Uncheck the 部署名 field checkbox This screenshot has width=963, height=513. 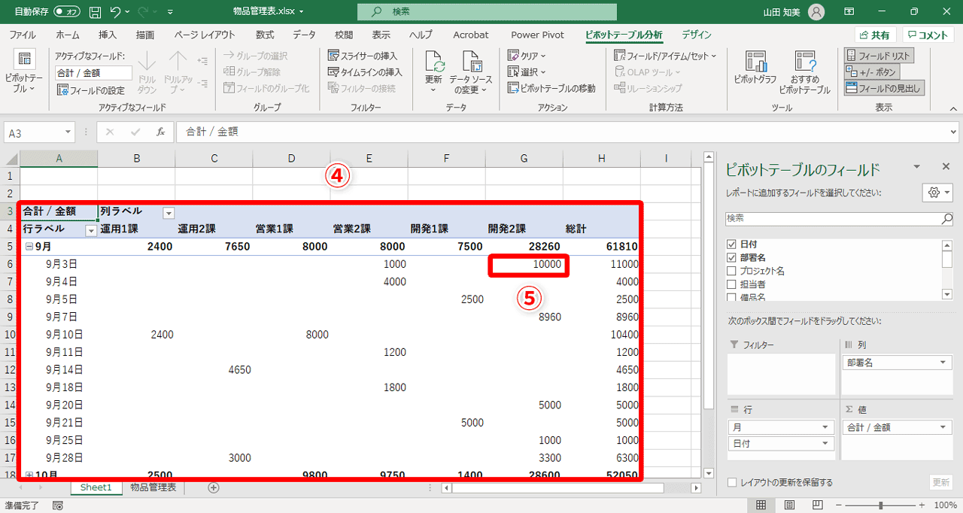click(x=731, y=257)
